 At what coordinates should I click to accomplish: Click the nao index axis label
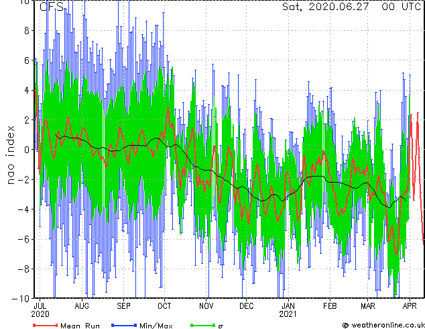(10, 155)
